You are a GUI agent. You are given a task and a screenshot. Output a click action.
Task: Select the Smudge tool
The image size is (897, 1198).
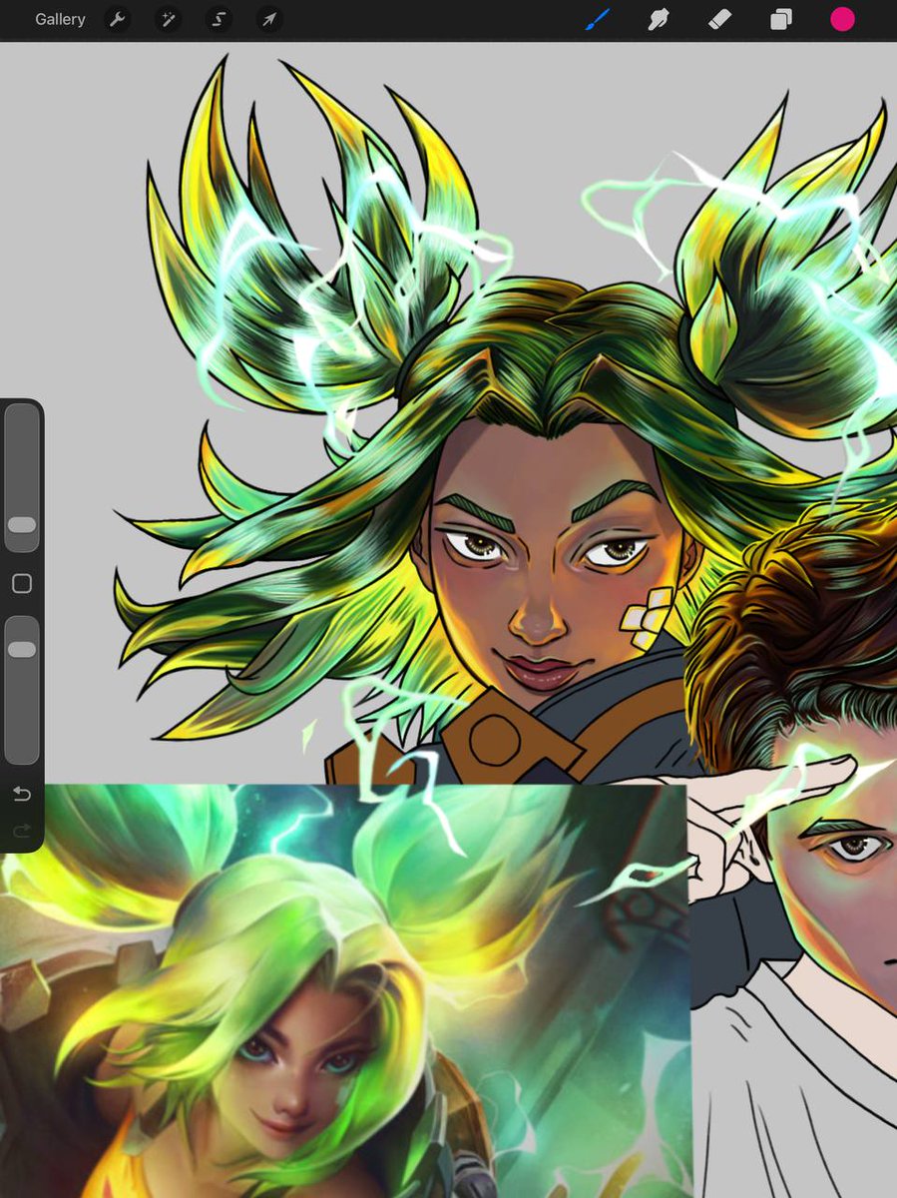[658, 19]
